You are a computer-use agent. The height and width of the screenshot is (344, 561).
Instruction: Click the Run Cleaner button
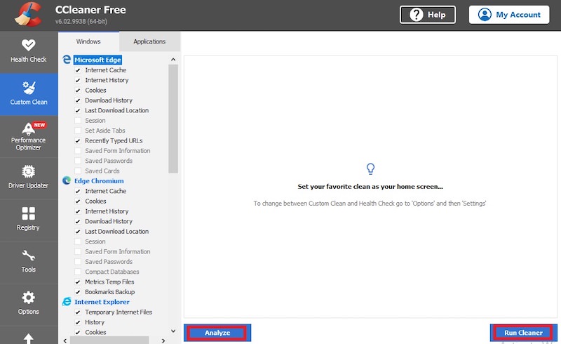pos(523,333)
